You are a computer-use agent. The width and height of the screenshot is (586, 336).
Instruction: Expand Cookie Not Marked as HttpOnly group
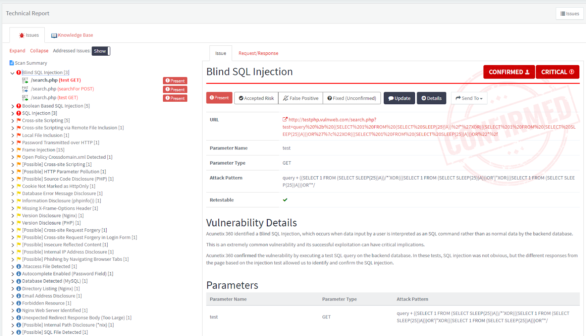(12, 186)
